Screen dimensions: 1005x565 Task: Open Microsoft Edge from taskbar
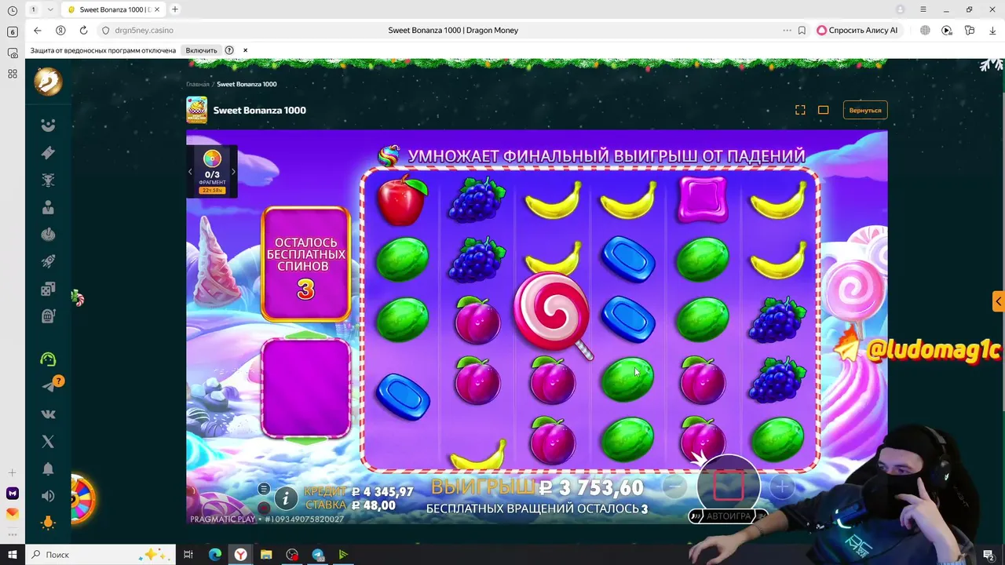click(215, 555)
